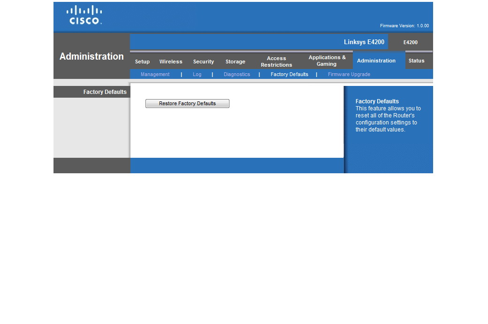Click the Cisco logo
This screenshot has height=324, width=488.
84,15
